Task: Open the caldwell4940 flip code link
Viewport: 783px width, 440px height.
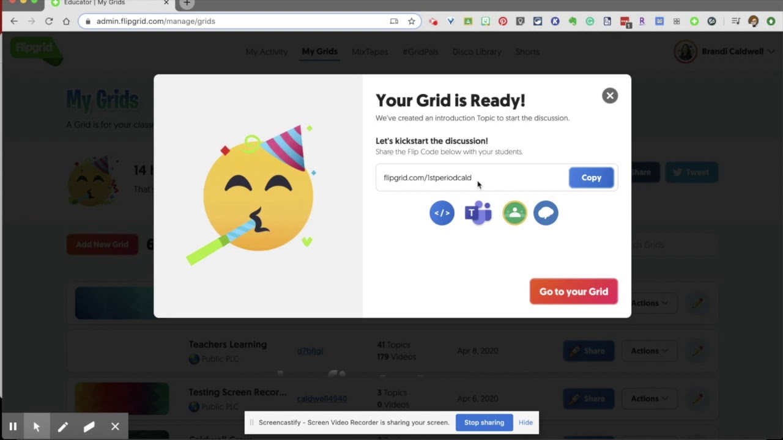Action: [322, 398]
